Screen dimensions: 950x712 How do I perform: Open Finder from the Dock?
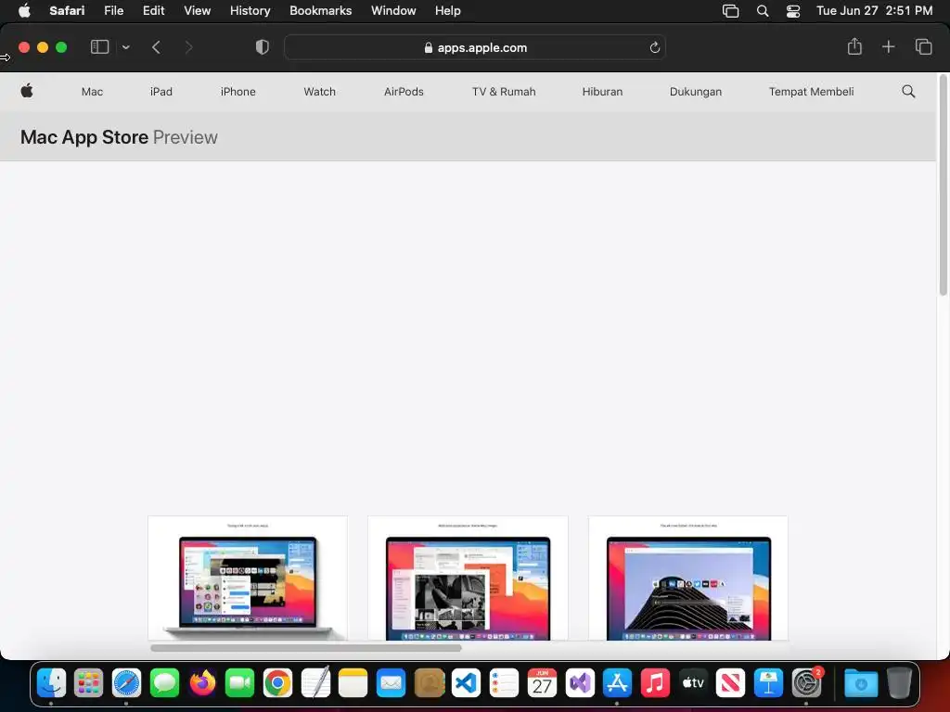click(51, 683)
